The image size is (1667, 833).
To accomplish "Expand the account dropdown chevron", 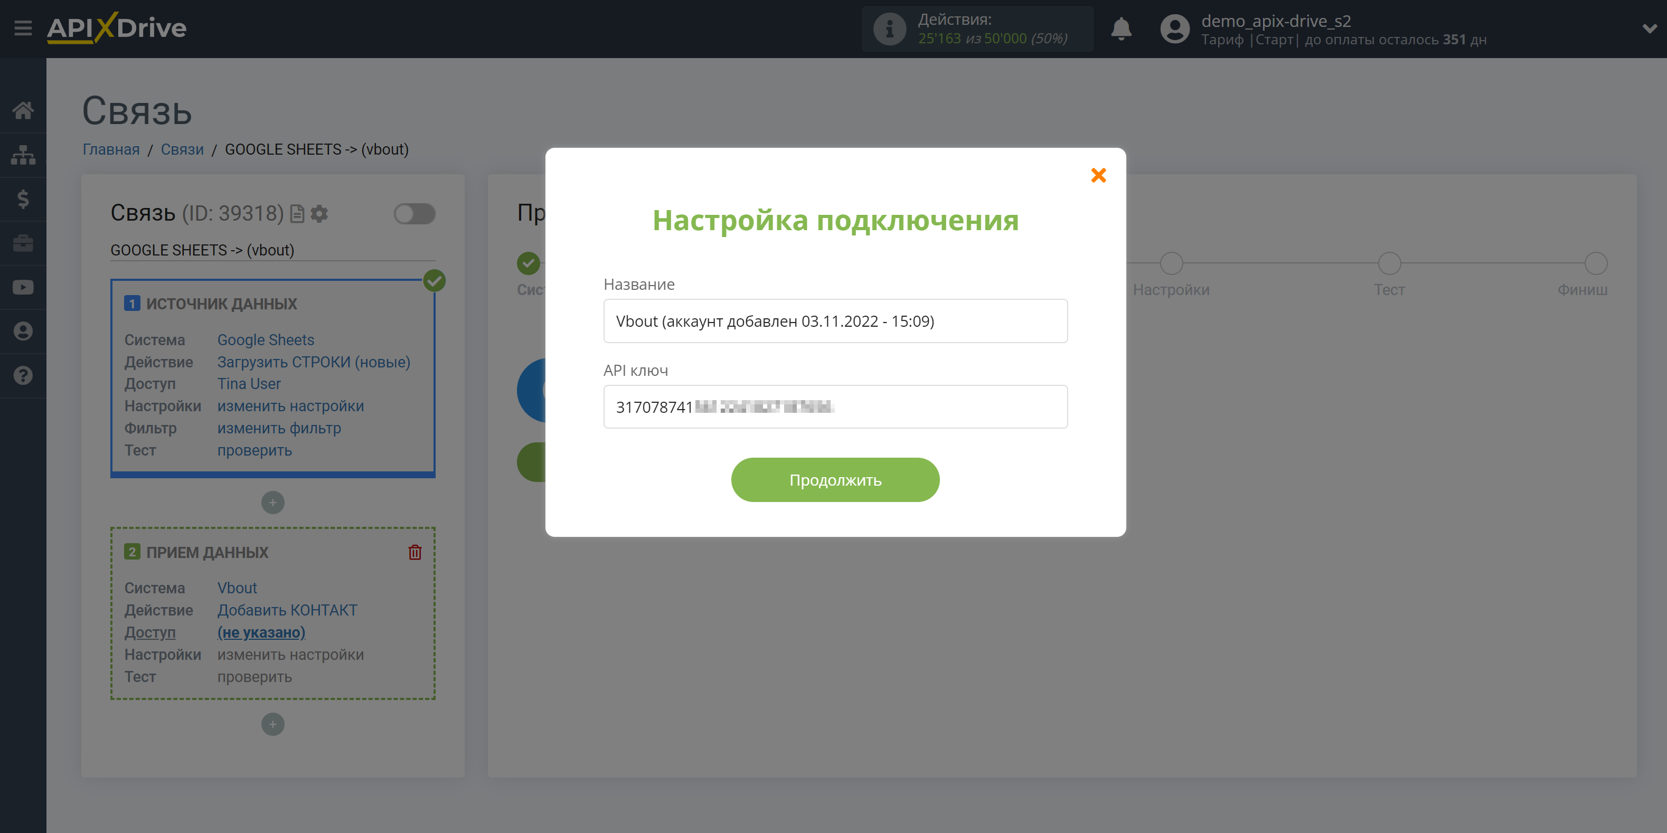I will click(x=1650, y=29).
